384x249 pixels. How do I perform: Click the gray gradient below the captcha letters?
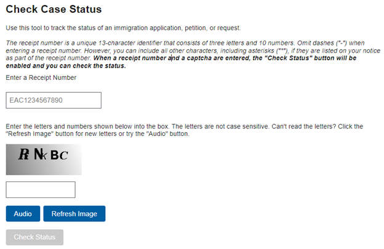tap(44, 168)
